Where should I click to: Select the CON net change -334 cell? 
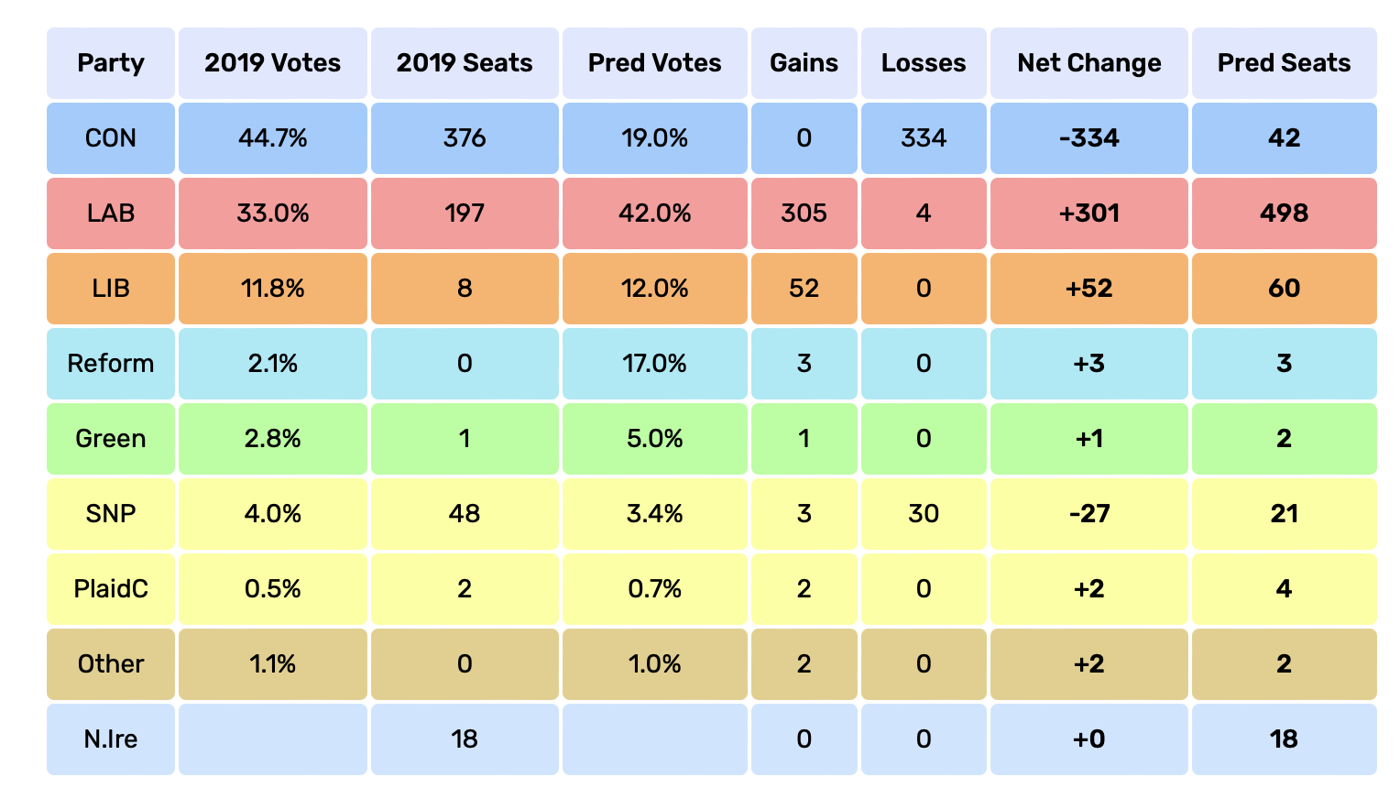1088,138
